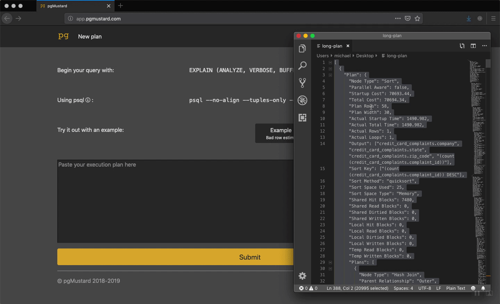Click michael in the breadcrumb path

[x=342, y=56]
